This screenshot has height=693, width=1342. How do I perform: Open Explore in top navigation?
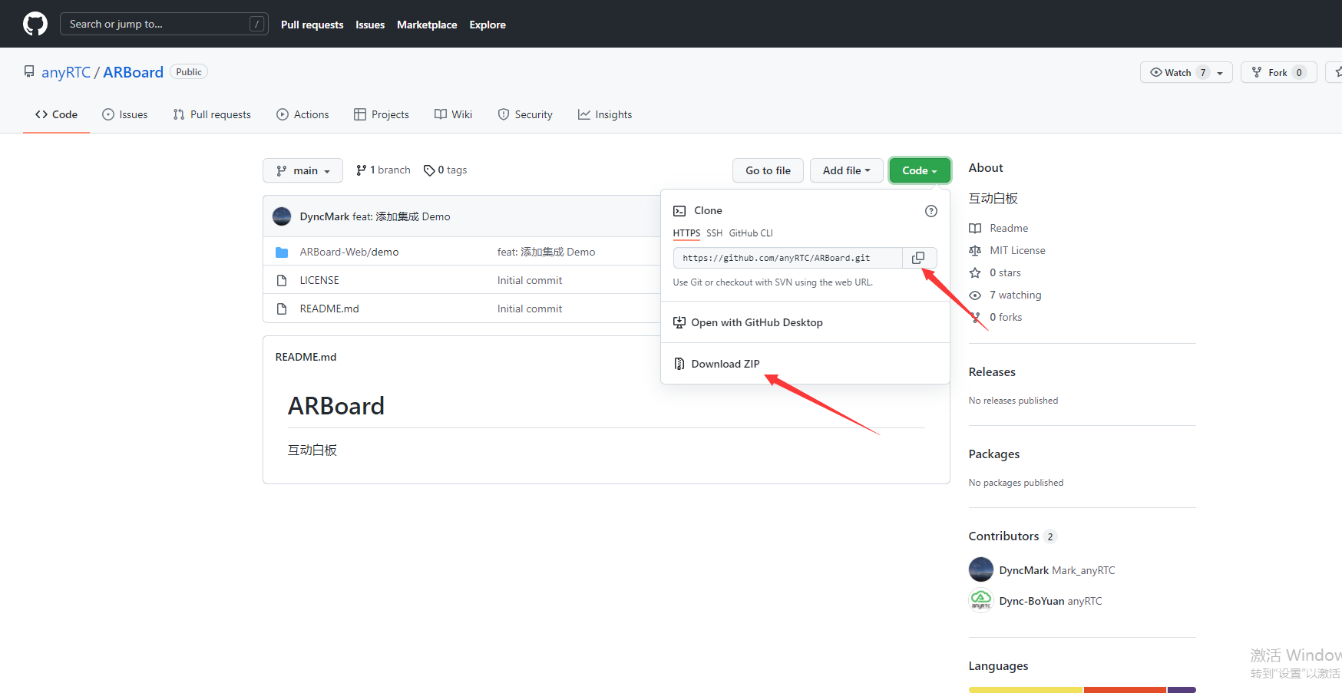pyautogui.click(x=488, y=25)
